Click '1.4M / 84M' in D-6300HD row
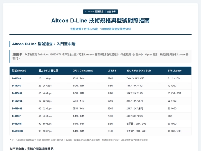This screenshot has width=201, height=151. coord(79,131)
